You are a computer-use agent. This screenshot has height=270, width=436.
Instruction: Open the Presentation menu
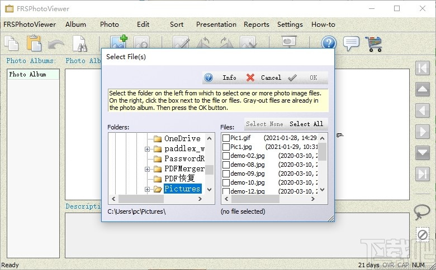(x=216, y=25)
